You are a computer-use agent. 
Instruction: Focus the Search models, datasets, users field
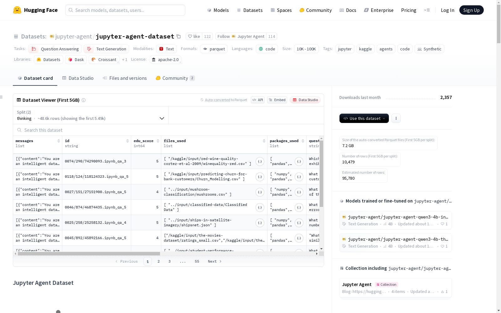tap(125, 10)
